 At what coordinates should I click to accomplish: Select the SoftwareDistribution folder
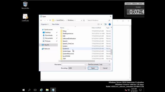(69, 39)
